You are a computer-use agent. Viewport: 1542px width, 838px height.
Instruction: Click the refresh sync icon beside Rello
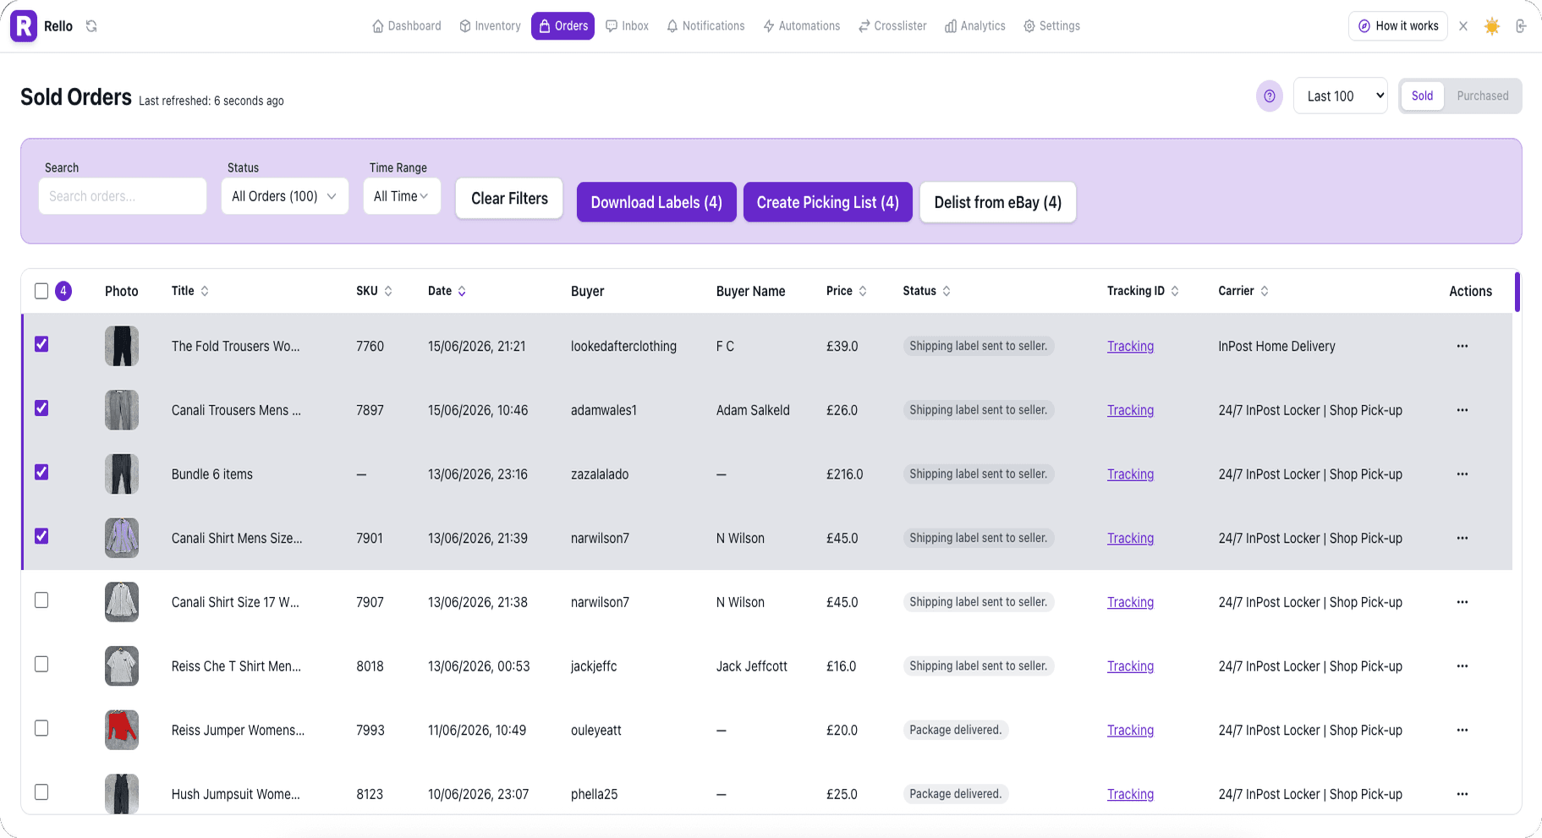[91, 26]
